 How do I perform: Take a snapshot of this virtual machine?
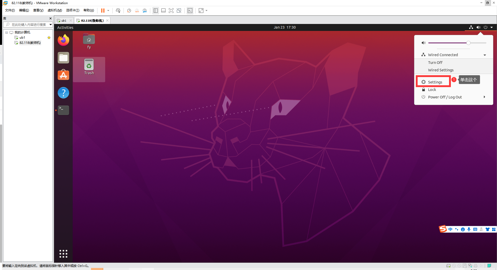129,11
